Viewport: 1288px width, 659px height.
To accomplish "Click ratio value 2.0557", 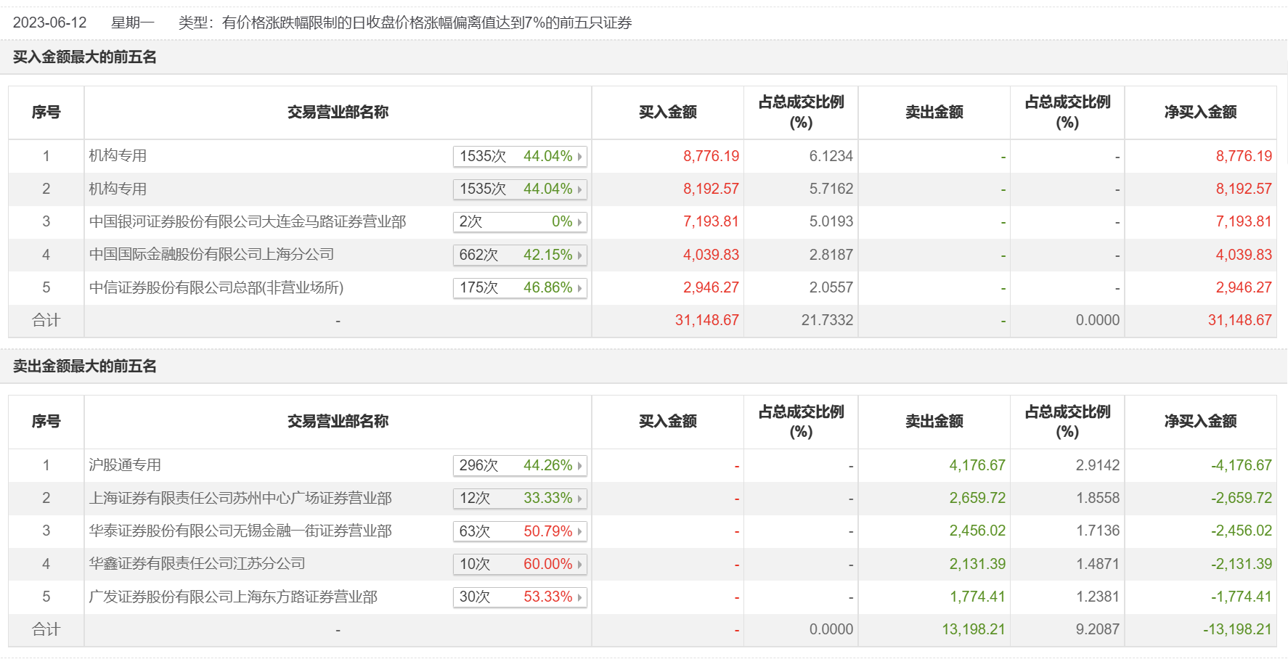I will coord(831,287).
